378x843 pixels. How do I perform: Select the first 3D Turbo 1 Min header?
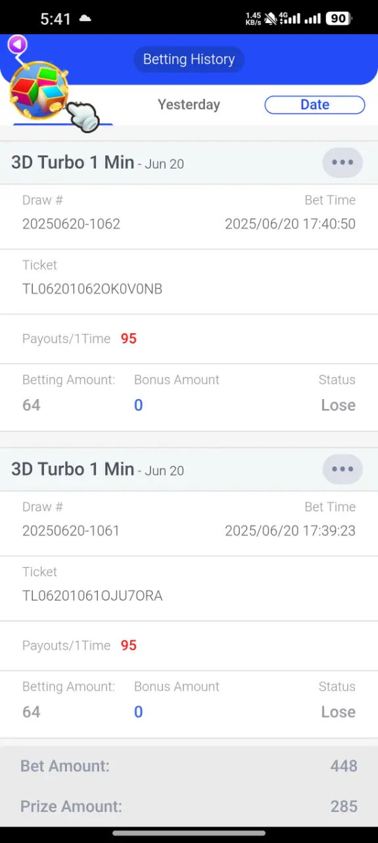pyautogui.click(x=97, y=163)
